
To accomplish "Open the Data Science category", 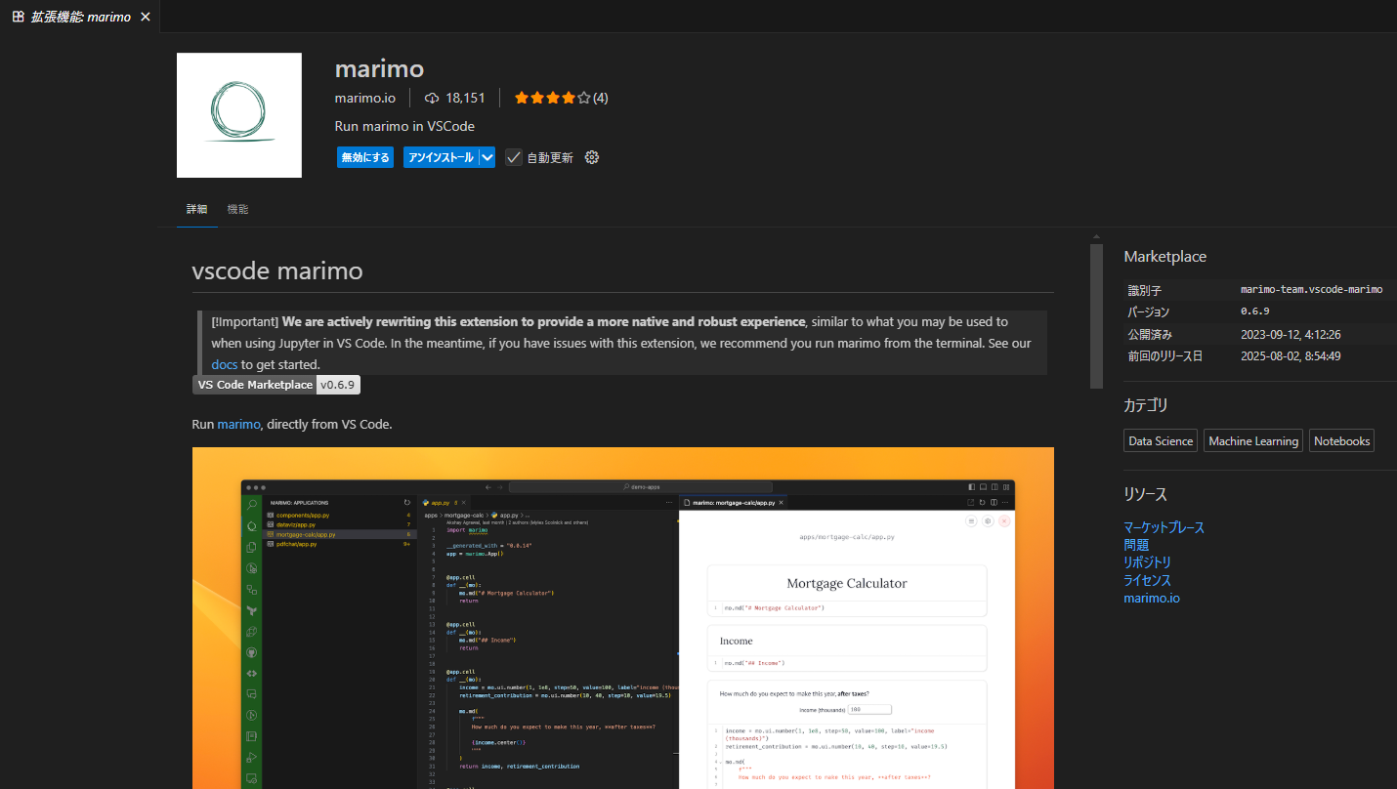I will [x=1161, y=441].
